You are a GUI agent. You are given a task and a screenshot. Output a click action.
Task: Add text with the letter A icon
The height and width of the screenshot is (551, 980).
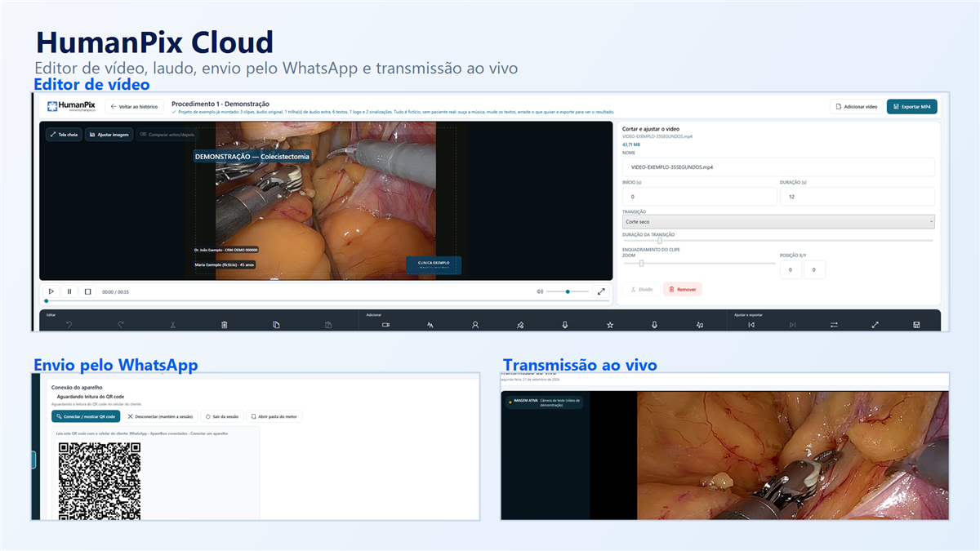point(430,325)
